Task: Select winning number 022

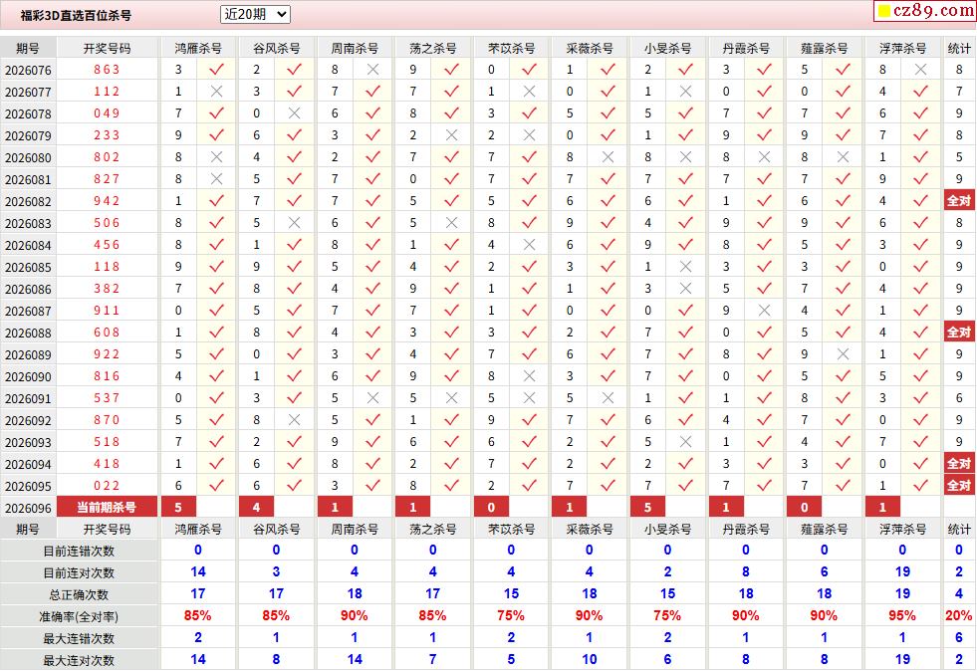Action: coord(108,486)
